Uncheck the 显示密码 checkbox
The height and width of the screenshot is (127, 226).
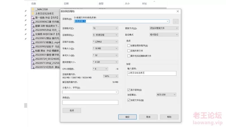pyautogui.click(x=129, y=90)
